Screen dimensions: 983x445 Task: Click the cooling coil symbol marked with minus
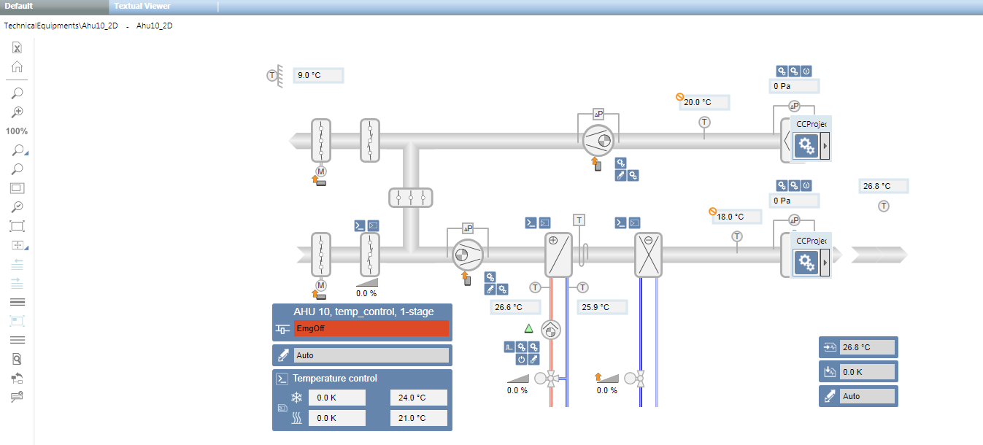[647, 255]
